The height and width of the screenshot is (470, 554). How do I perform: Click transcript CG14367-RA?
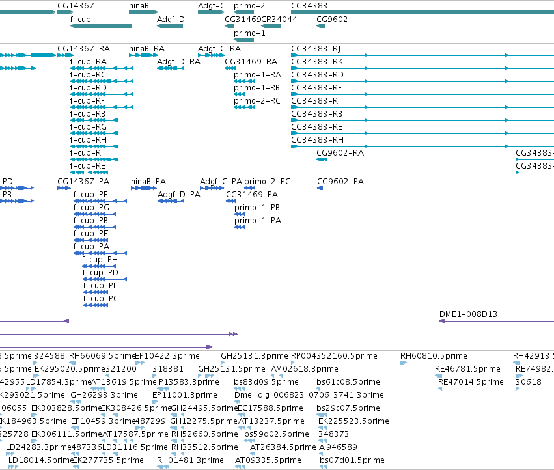click(84, 49)
